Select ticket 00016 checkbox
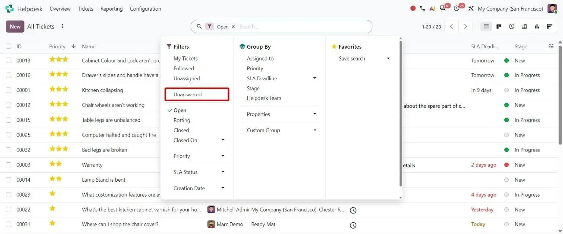563x234 pixels. (x=8, y=75)
